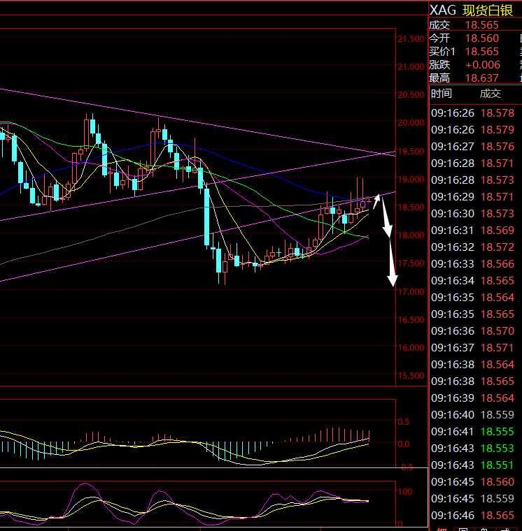Select the 09:16:34 tick row
Image resolution: width=522 pixels, height=531 pixels.
coord(473,280)
